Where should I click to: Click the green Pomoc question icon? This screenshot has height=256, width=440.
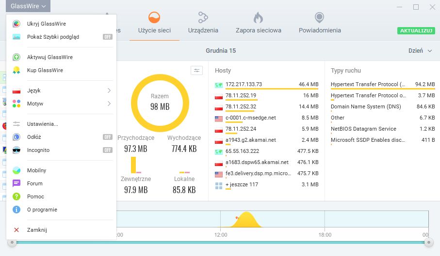tap(16, 196)
